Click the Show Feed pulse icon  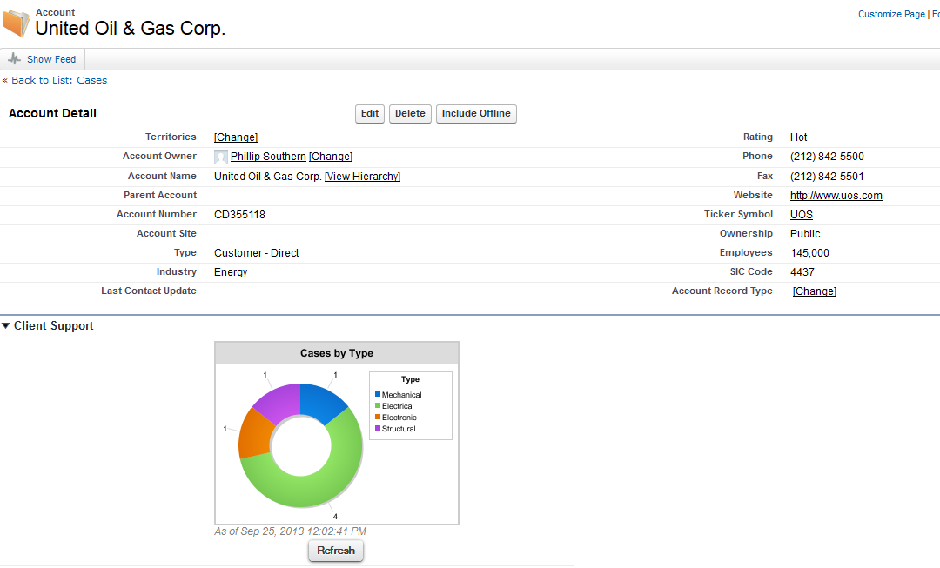coord(15,59)
